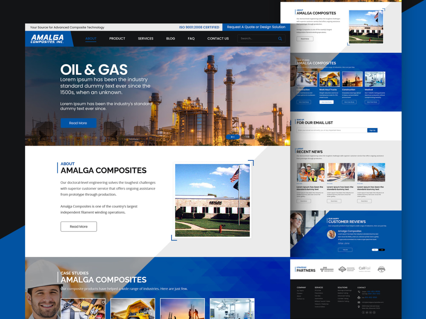Click Amalga building photo in preview About section

366,27
